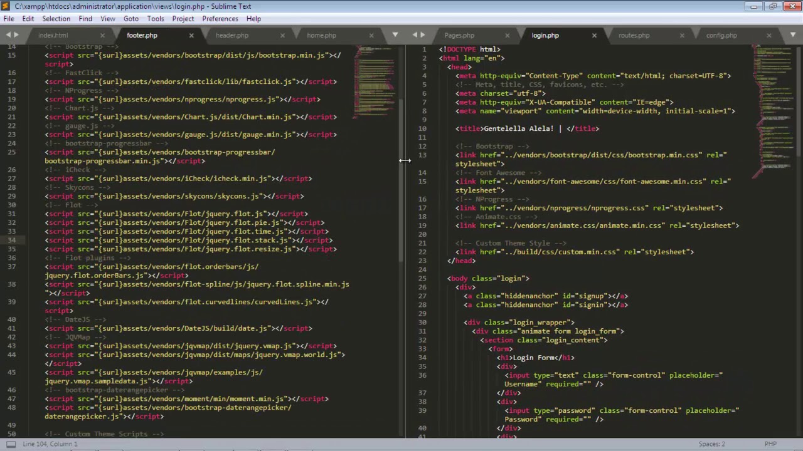Close the Pages.php tab
803x451 pixels.
[507, 35]
